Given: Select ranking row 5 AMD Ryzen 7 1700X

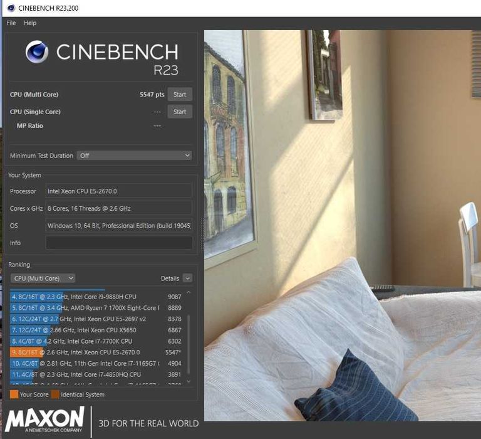Looking at the screenshot, I should (96, 308).
